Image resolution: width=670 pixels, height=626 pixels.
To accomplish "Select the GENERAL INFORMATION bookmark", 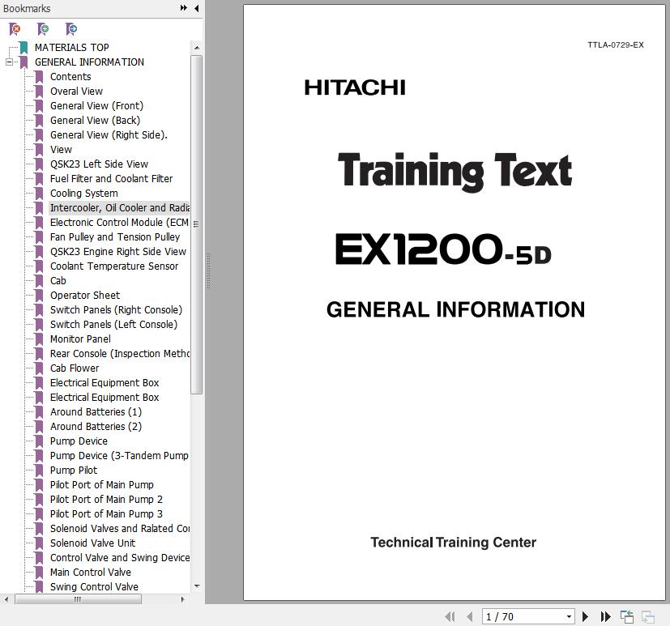I will (89, 62).
